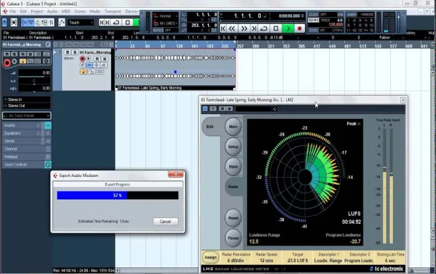
Task: Click Edit channel settings 'e' in Inspector header
Action: pyautogui.click(x=48, y=44)
